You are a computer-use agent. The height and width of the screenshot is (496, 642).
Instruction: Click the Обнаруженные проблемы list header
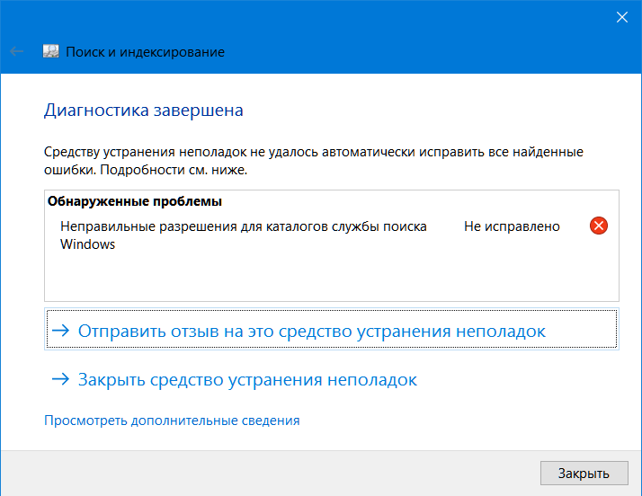point(134,201)
